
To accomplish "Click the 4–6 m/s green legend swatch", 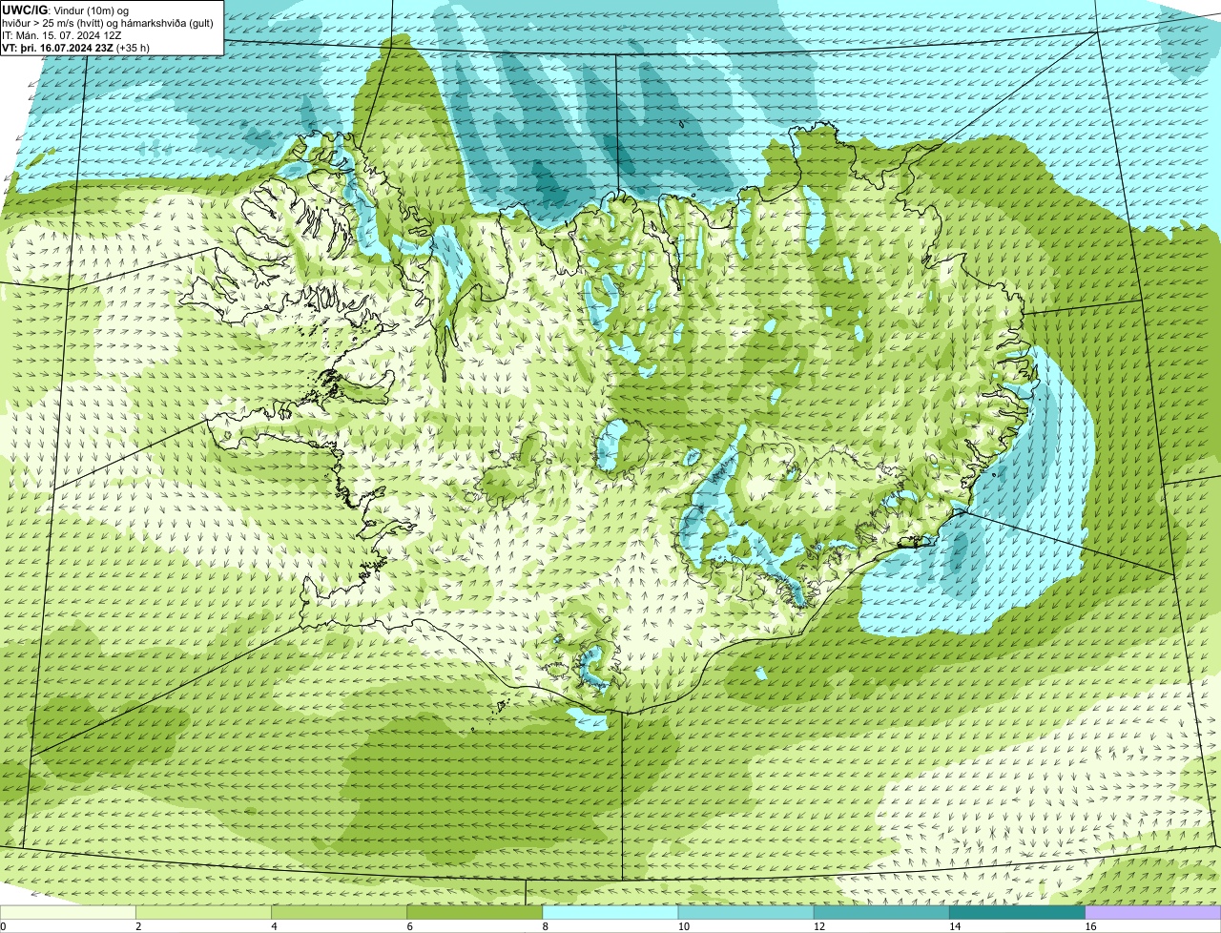I will (340, 912).
